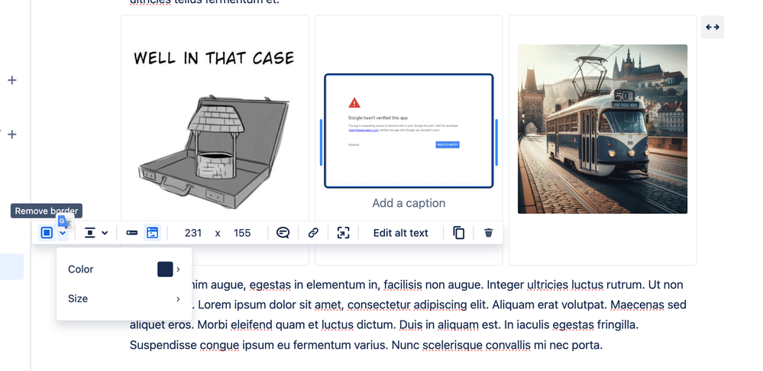Expand the Size submenu chevron

178,298
